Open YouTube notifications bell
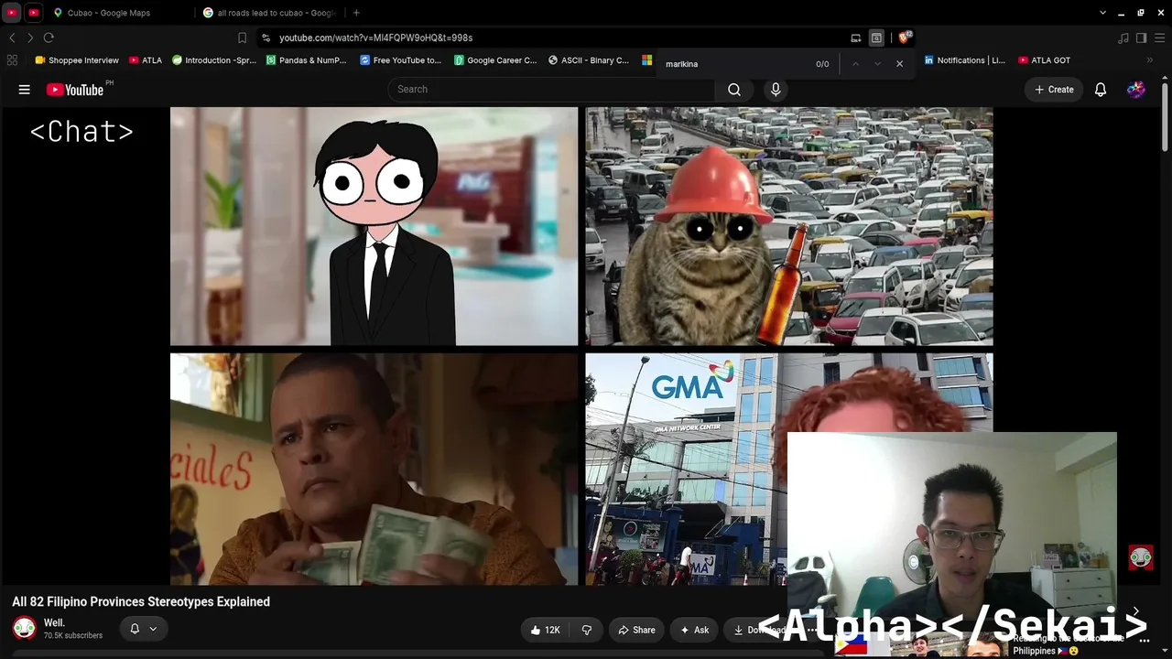Viewport: 1172px width, 659px height. tap(1101, 90)
